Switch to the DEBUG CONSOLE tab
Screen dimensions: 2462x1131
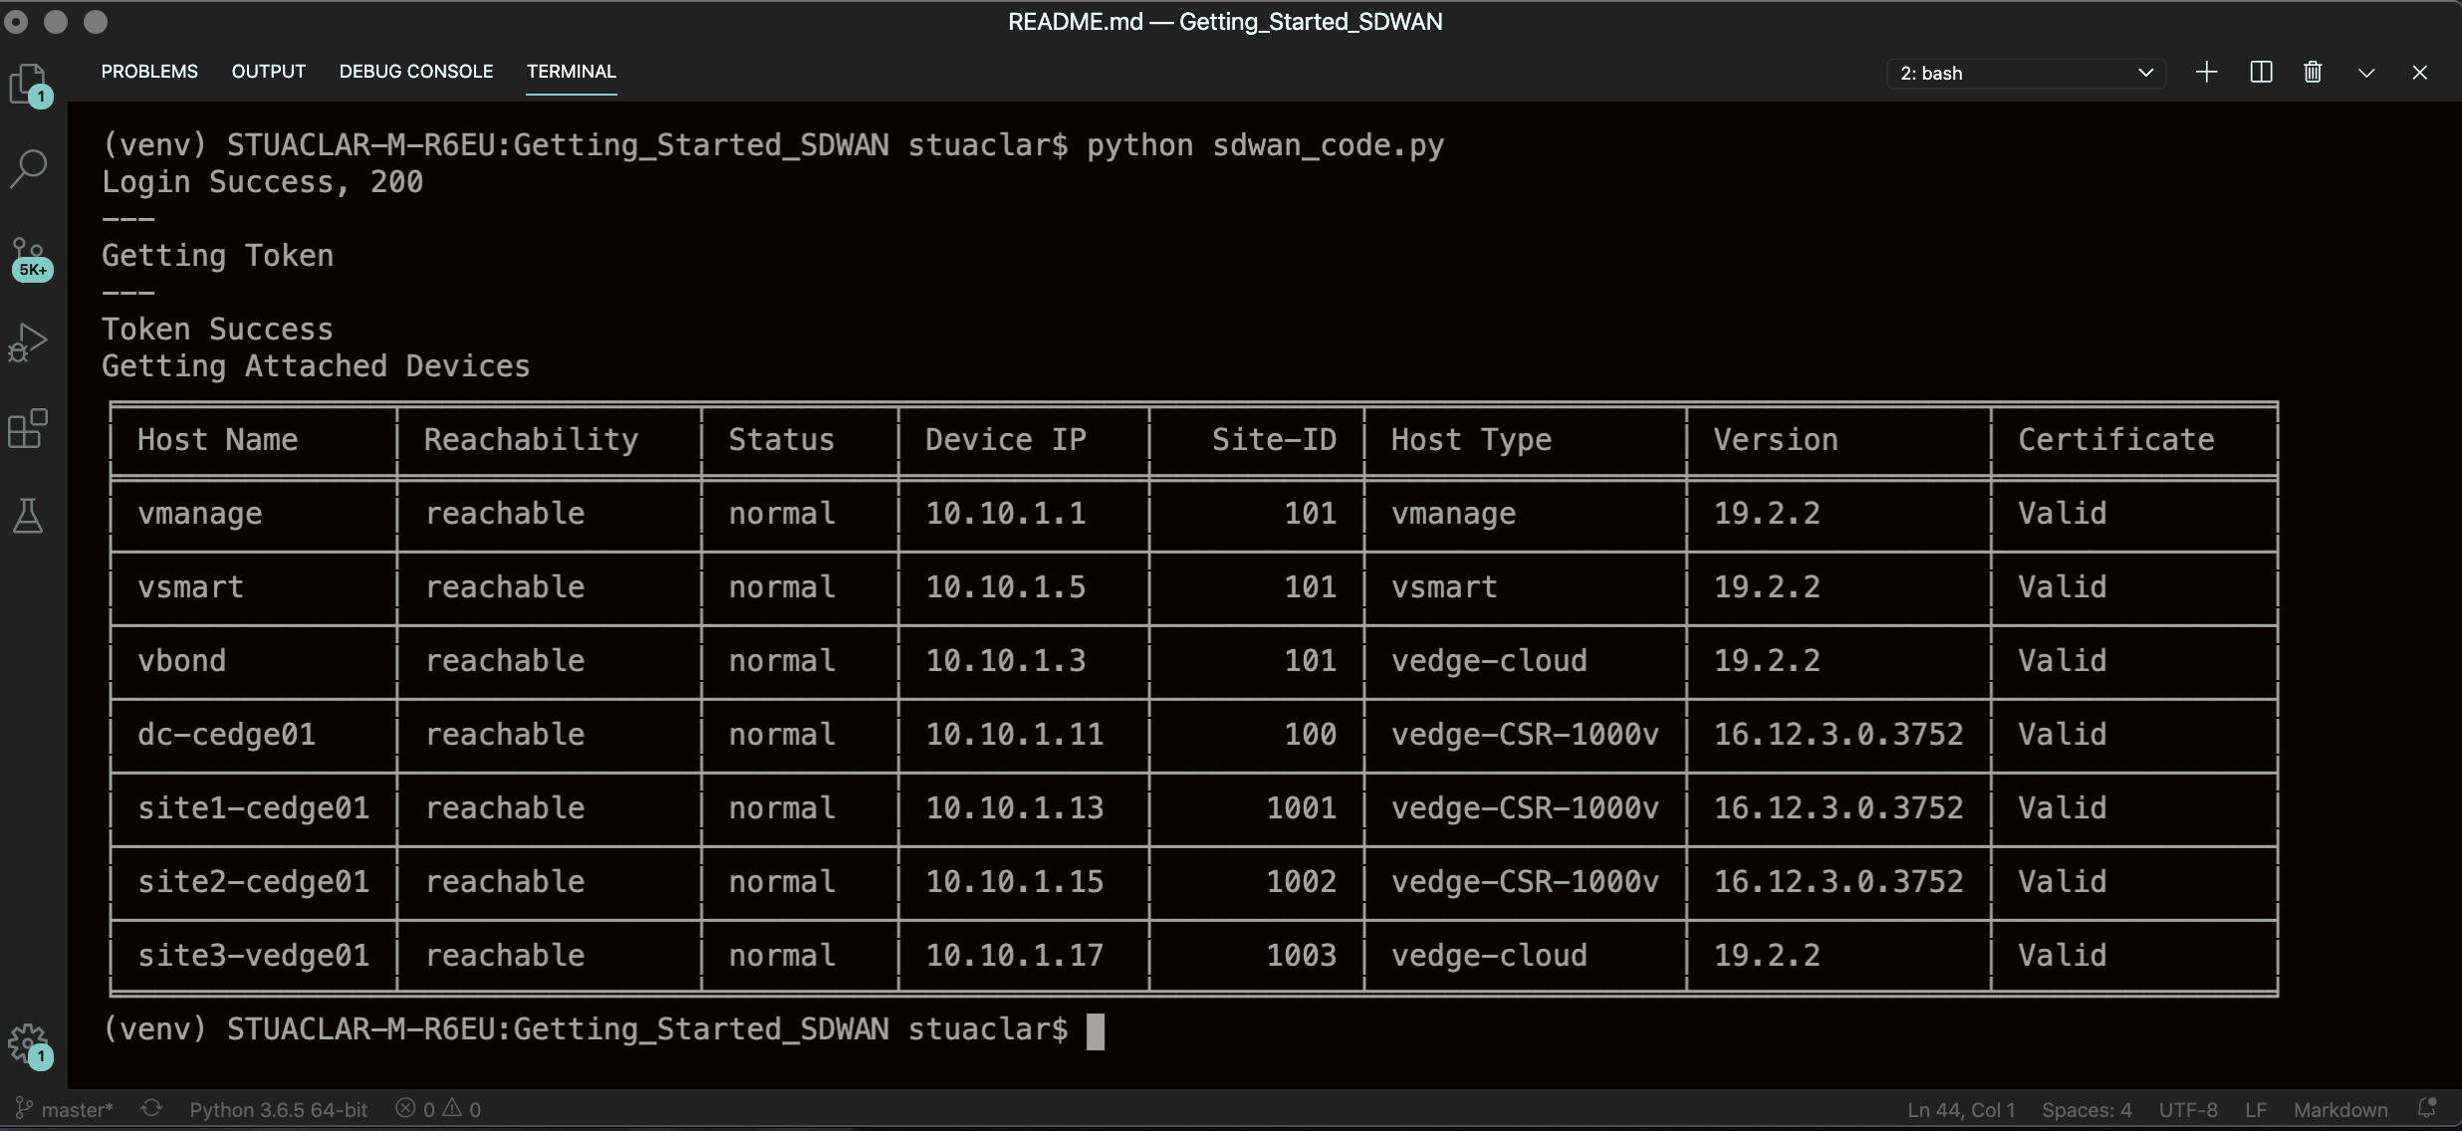pyautogui.click(x=415, y=72)
